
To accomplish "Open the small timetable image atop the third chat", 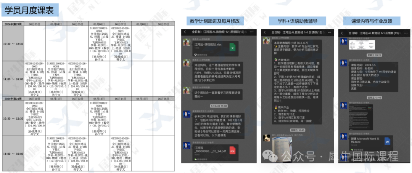I will point(360,44).
